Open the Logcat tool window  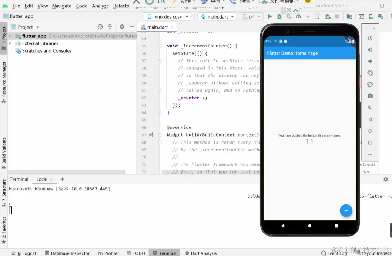[24, 253]
